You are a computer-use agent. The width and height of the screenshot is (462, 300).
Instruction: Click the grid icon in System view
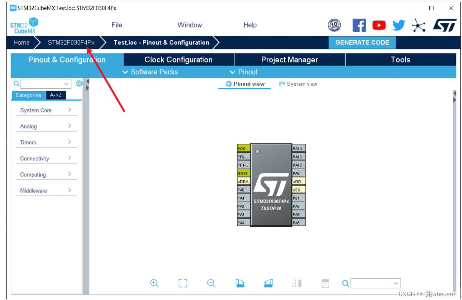[x=282, y=83]
